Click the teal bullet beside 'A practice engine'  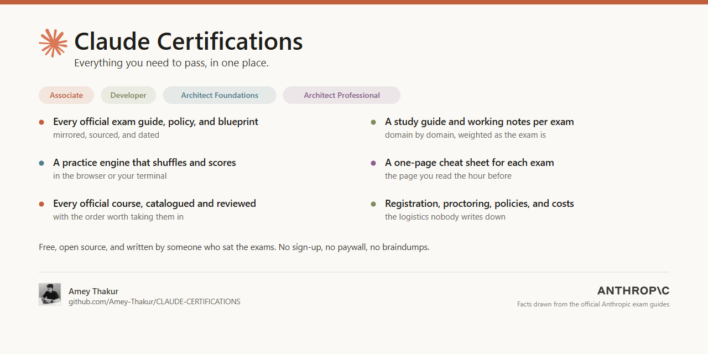tap(41, 163)
